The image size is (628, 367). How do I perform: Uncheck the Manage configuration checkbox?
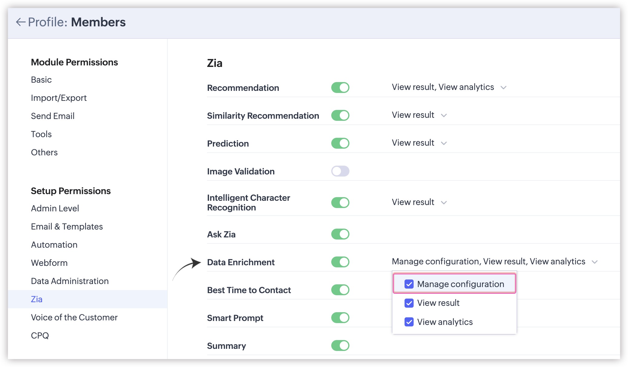(409, 284)
